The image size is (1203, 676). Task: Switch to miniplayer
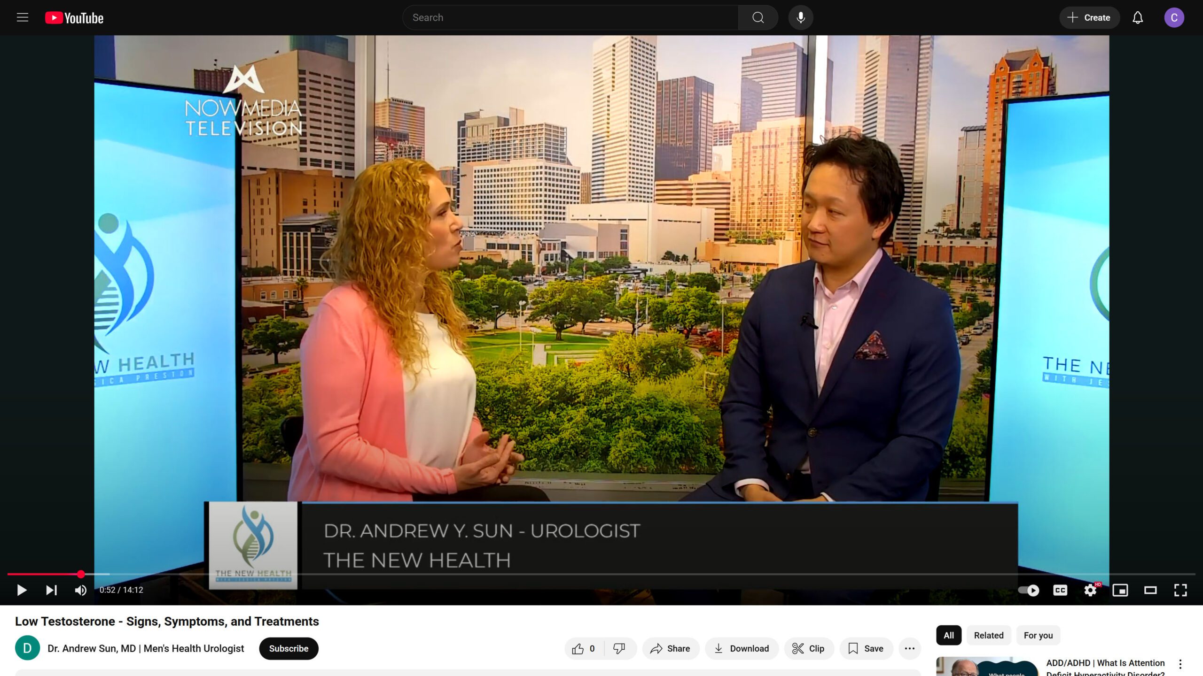1120,590
